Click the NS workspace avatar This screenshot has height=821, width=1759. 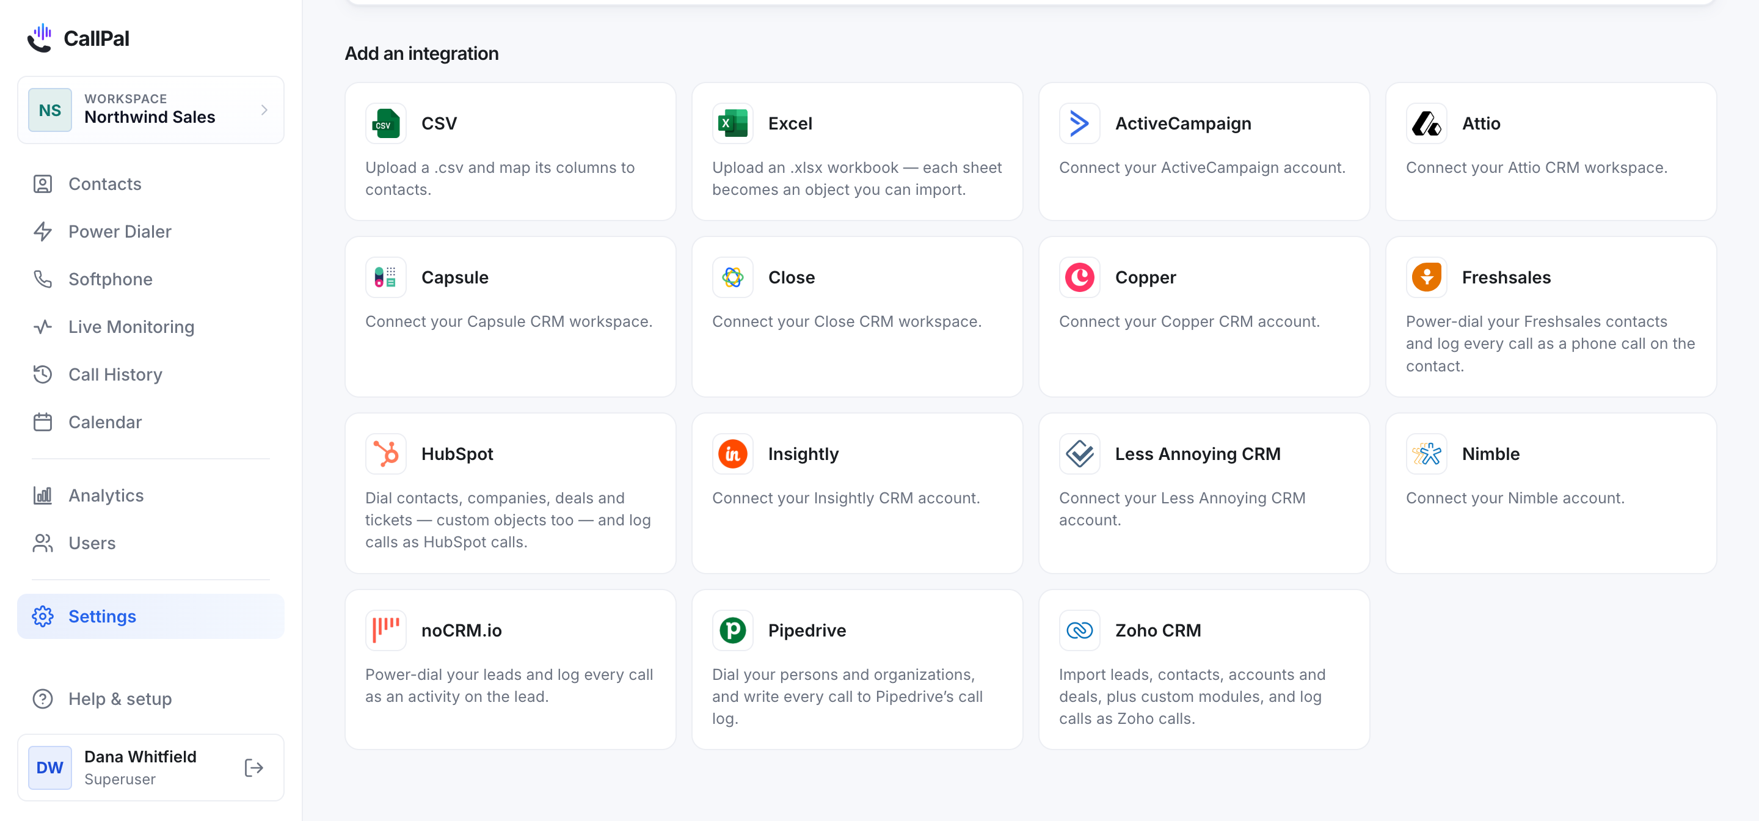(x=50, y=110)
